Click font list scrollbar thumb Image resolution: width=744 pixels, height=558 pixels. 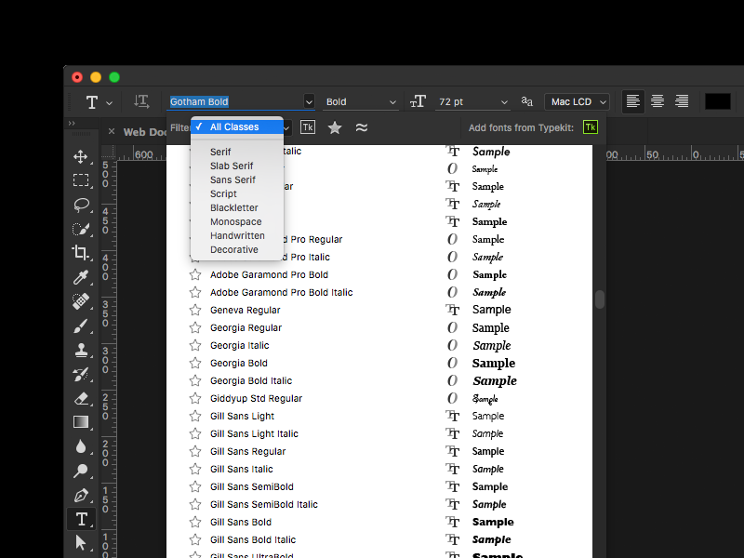click(600, 299)
